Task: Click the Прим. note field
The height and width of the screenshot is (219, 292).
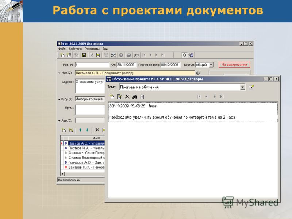Action: coord(90,110)
